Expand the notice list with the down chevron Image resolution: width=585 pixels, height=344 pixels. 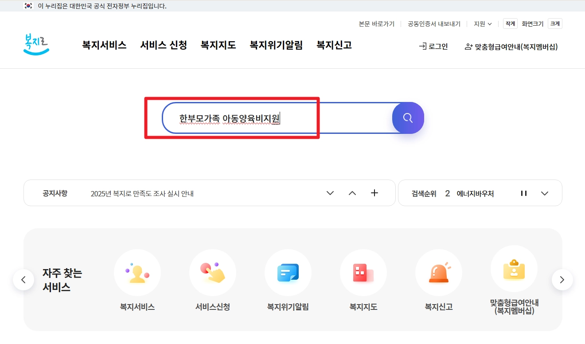(330, 193)
